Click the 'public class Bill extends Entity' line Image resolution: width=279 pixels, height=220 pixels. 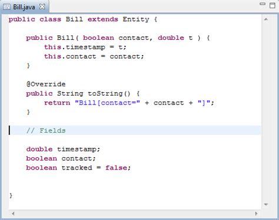pos(83,19)
